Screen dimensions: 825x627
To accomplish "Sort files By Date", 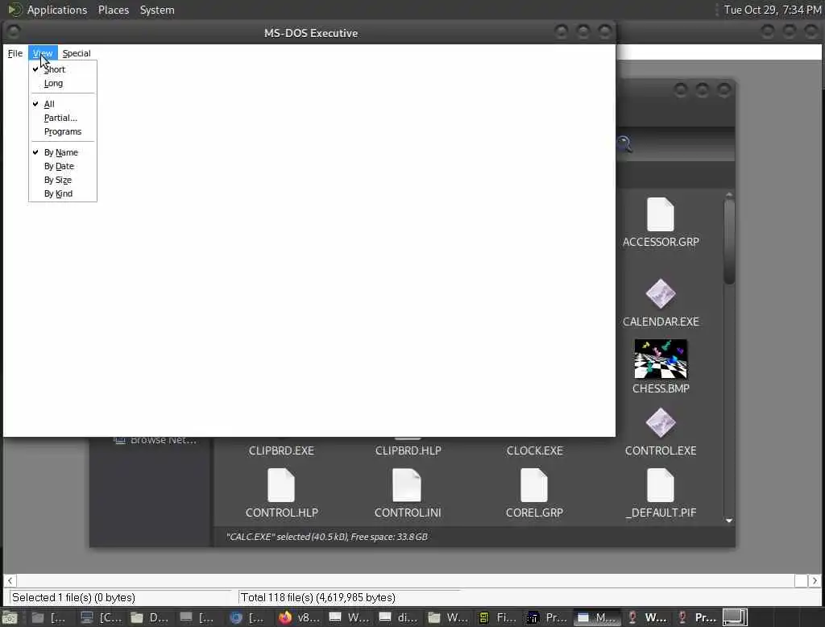I will (x=63, y=166).
